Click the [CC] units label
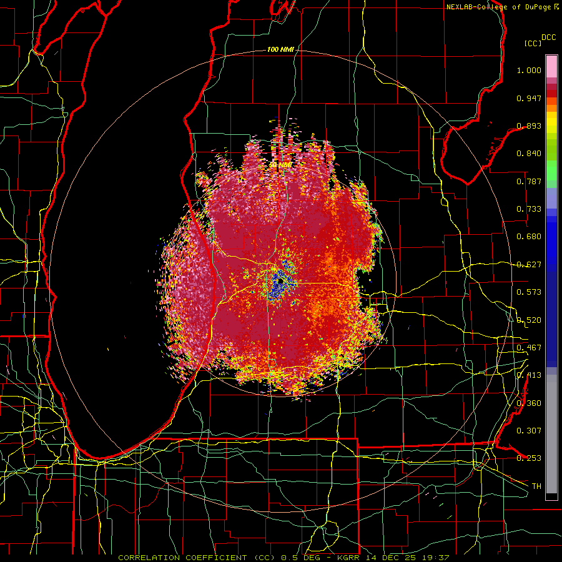This screenshot has width=562, height=562. (533, 43)
